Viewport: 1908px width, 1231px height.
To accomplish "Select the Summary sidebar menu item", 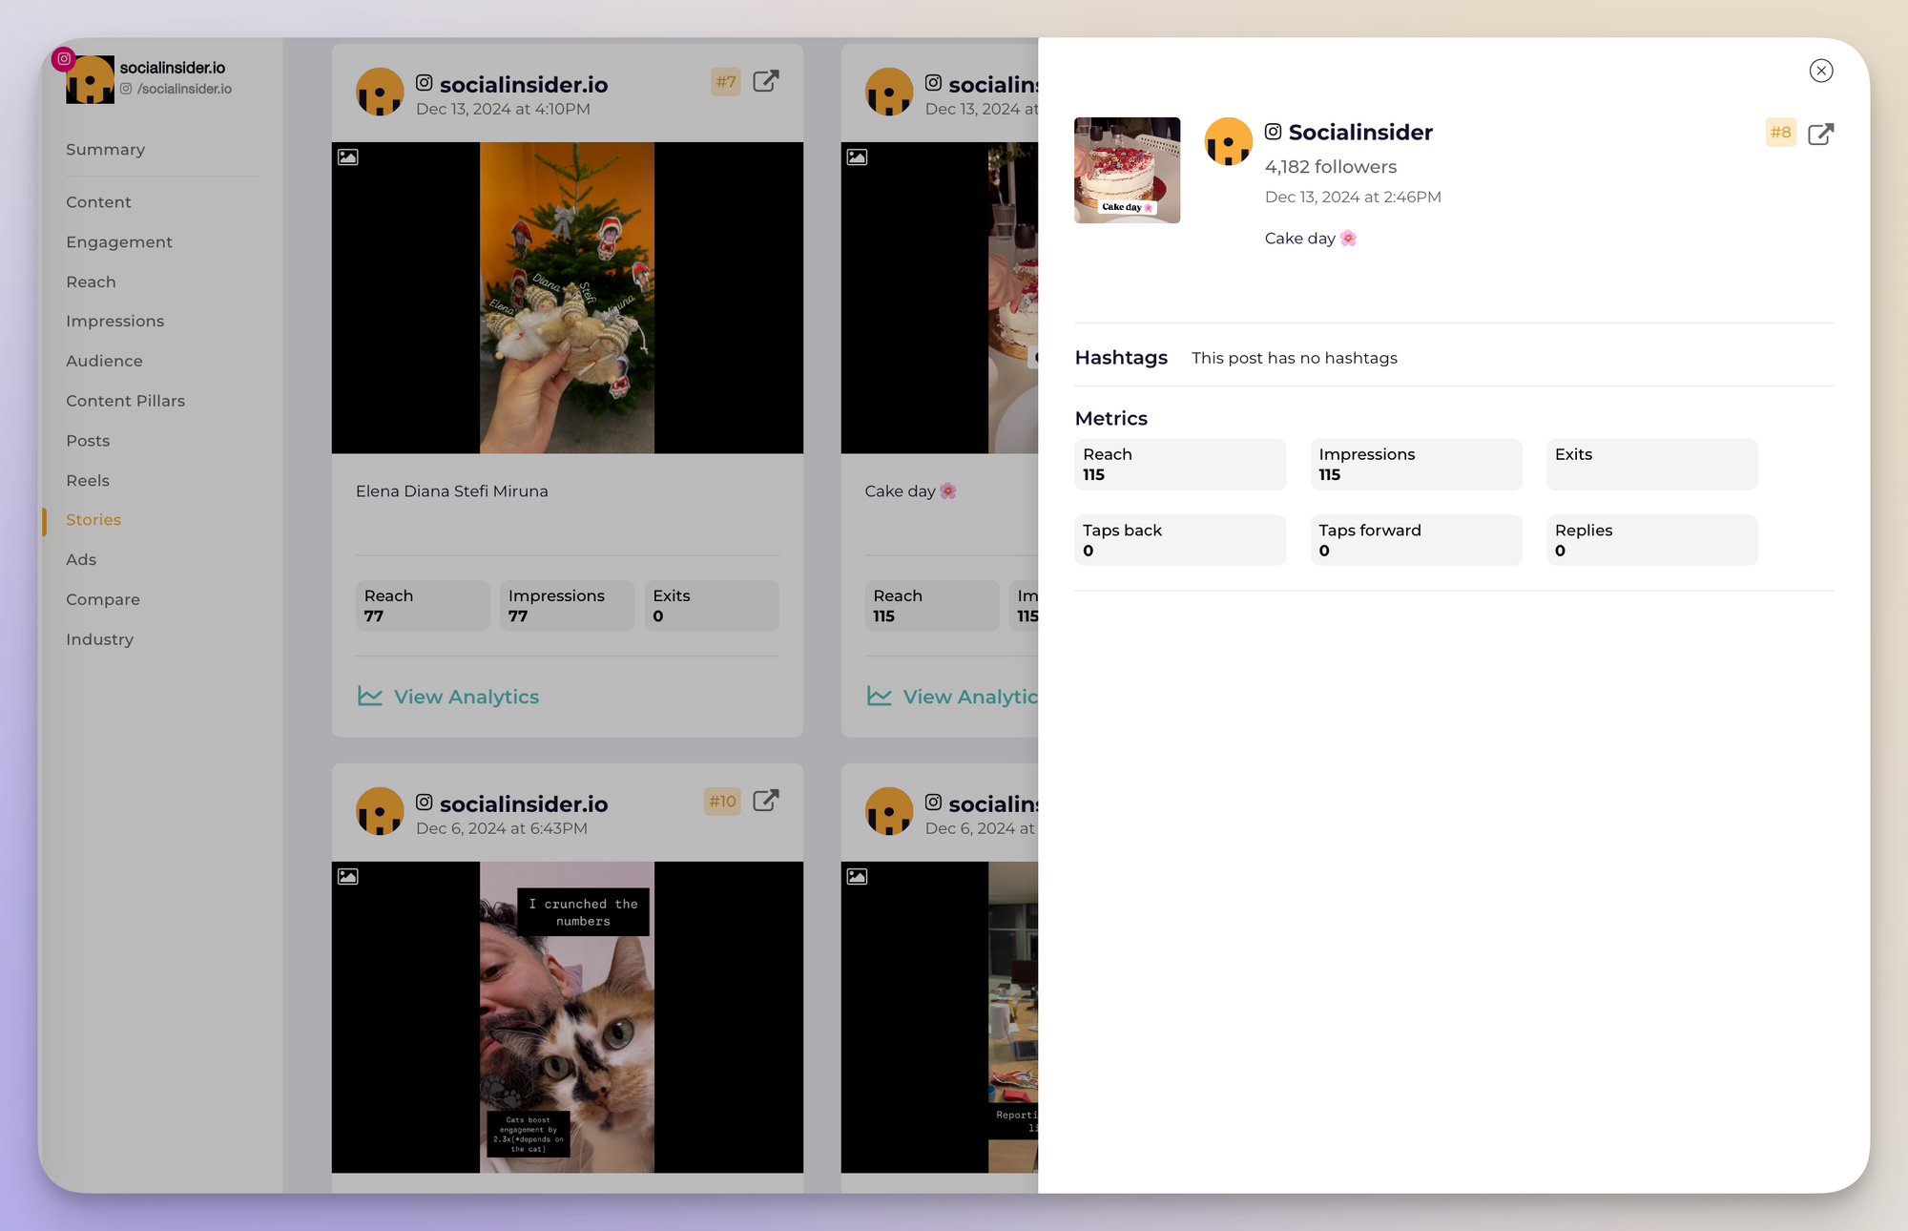I will click(x=106, y=149).
